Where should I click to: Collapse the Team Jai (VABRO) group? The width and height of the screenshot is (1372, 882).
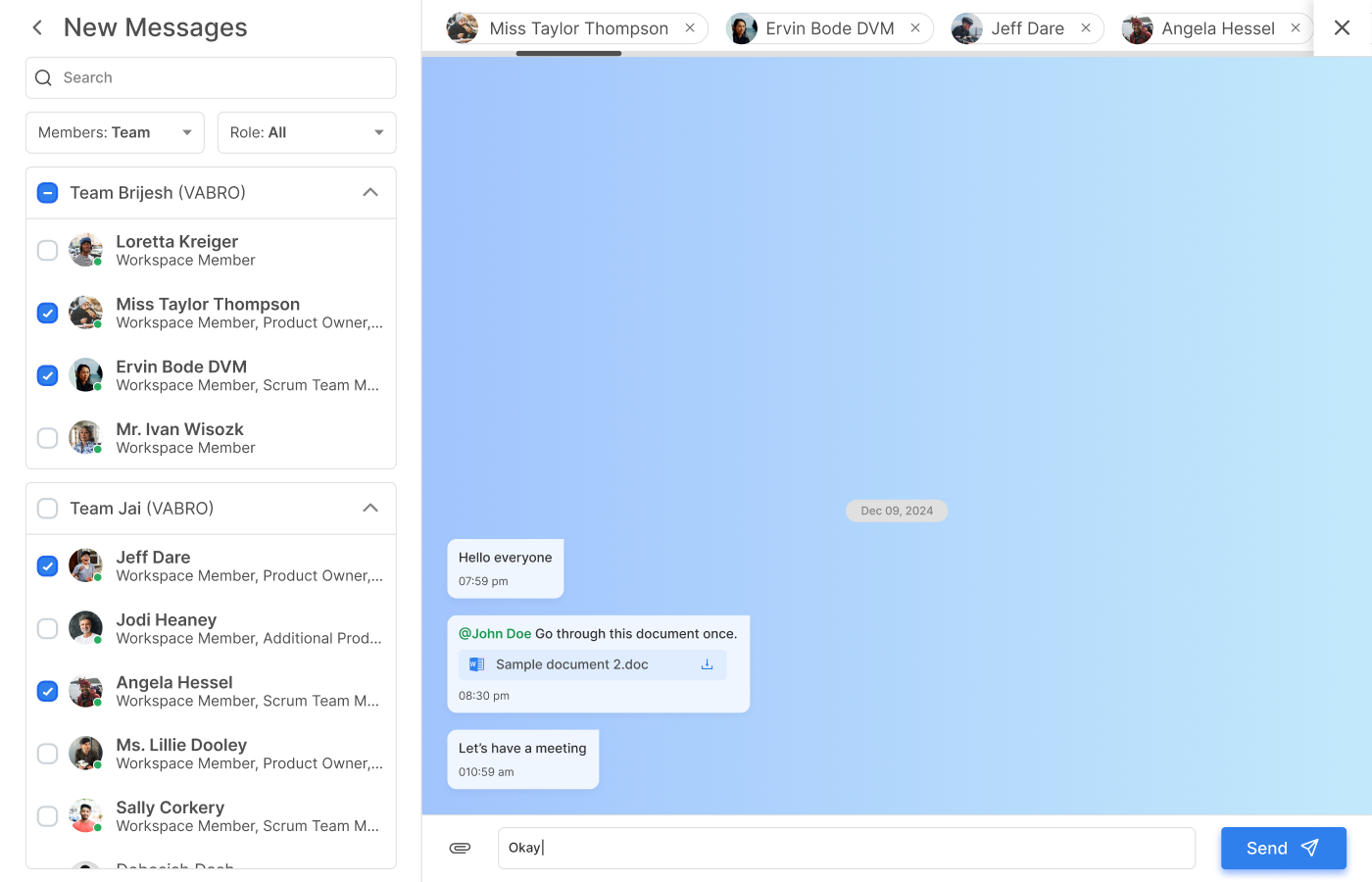(x=370, y=509)
